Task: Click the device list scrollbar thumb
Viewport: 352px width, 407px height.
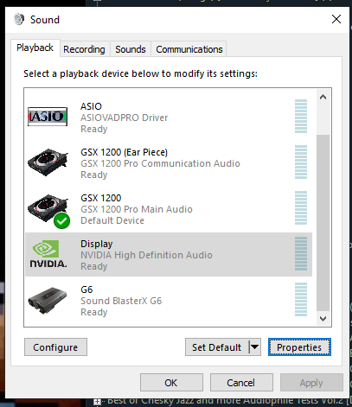Action: pos(323,223)
